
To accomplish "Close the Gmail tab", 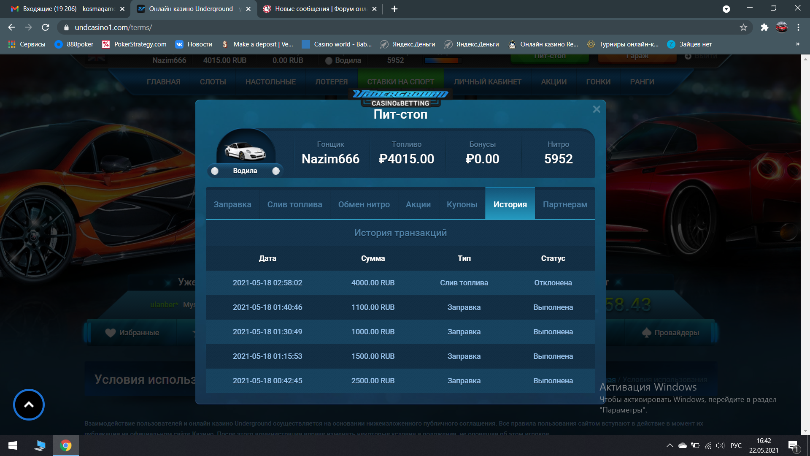I will click(122, 9).
